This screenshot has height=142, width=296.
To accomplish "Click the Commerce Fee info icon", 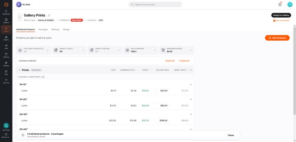I will click(135, 70).
